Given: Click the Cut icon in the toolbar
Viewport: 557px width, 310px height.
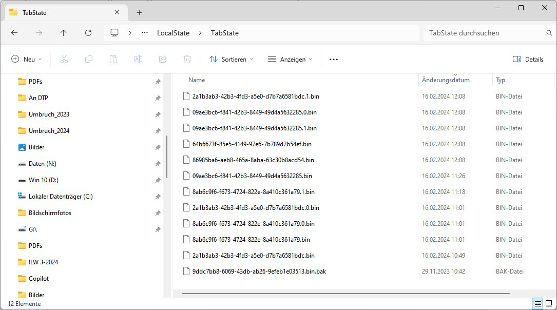Looking at the screenshot, I should tap(64, 59).
